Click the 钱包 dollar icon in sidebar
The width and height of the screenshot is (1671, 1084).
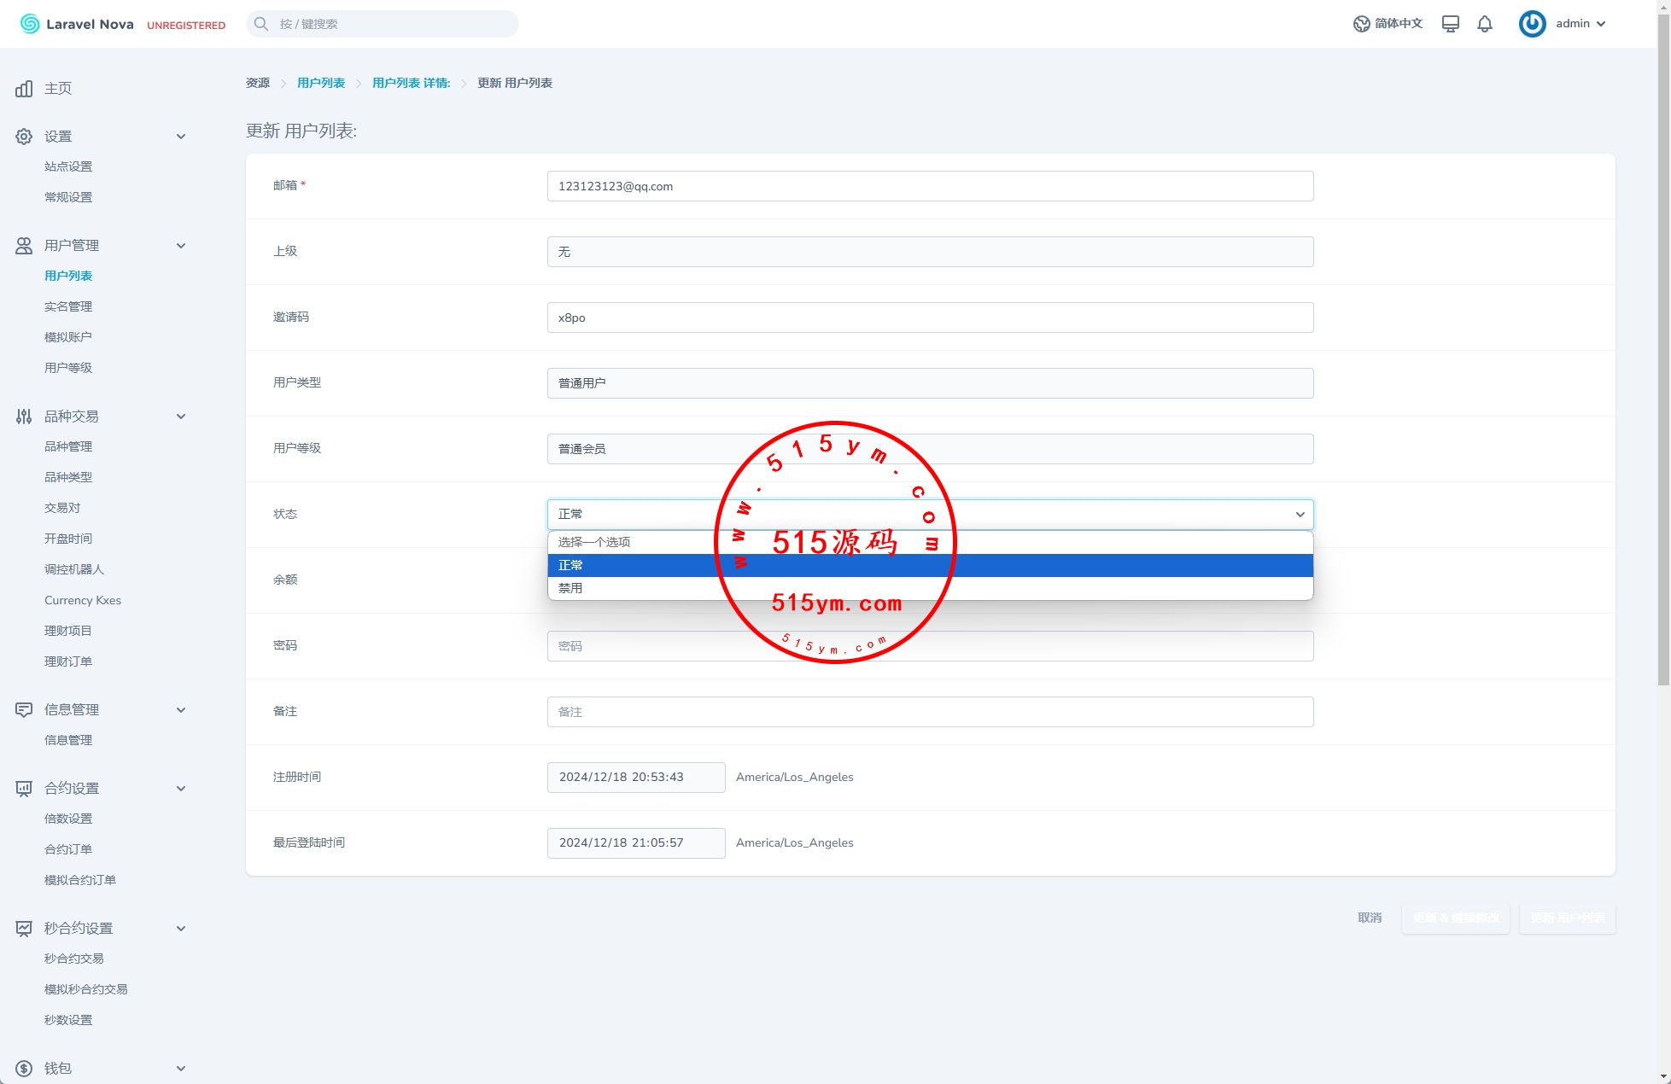(x=24, y=1069)
